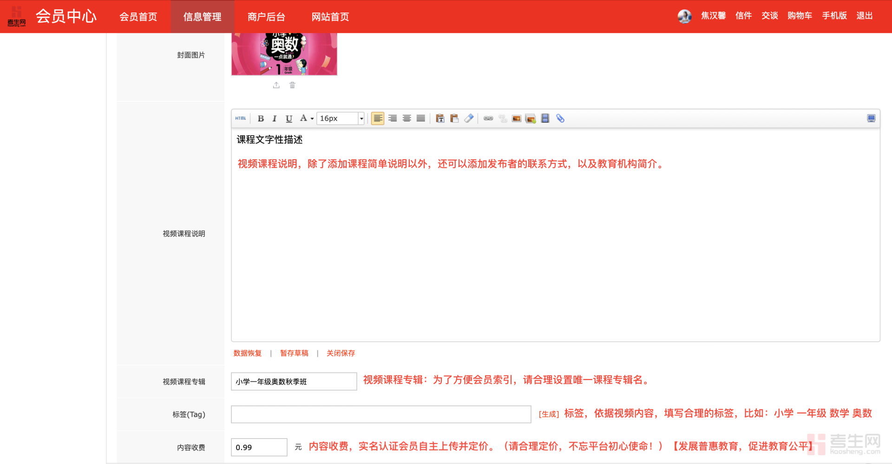Click the [生成] tag generation link

pos(549,414)
